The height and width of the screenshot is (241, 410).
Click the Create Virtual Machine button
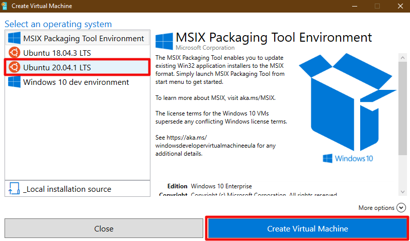pyautogui.click(x=307, y=229)
